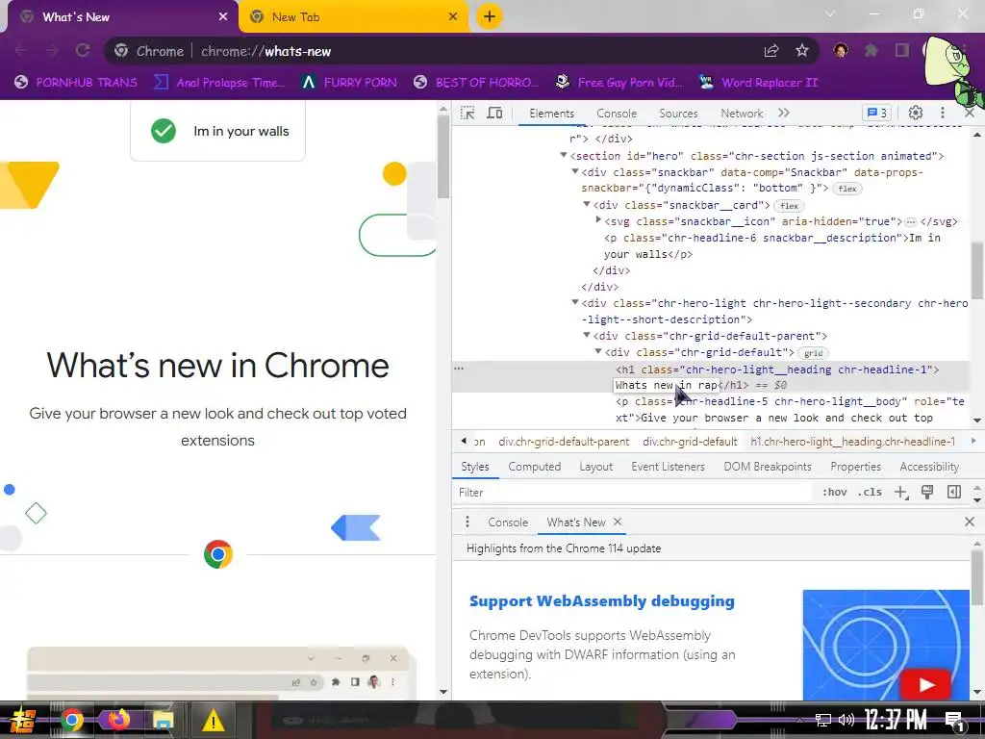Add a new style rule with plus icon
The width and height of the screenshot is (985, 739).
coord(900,492)
